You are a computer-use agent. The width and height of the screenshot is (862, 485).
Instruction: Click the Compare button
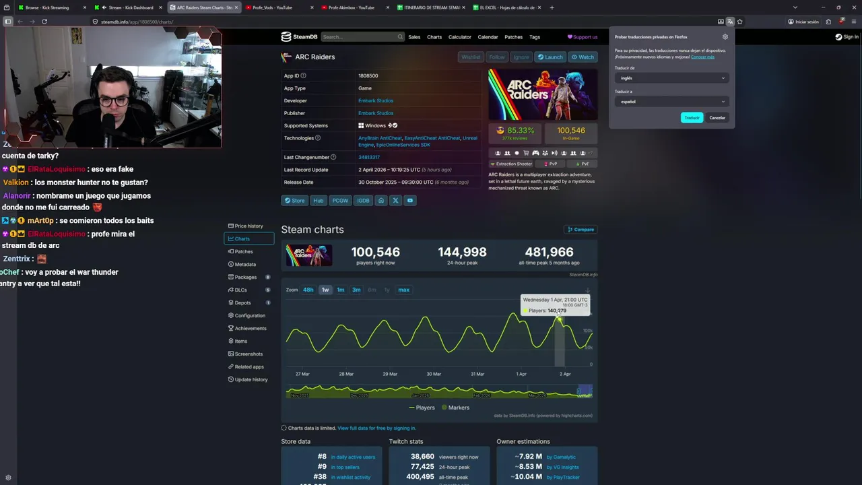pos(581,230)
